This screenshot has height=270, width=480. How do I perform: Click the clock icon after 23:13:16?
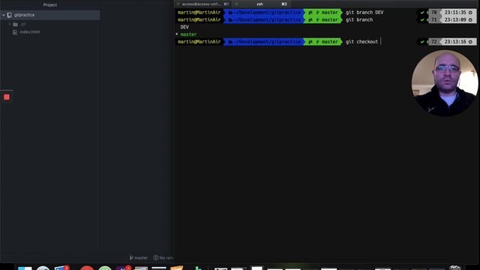coord(470,42)
